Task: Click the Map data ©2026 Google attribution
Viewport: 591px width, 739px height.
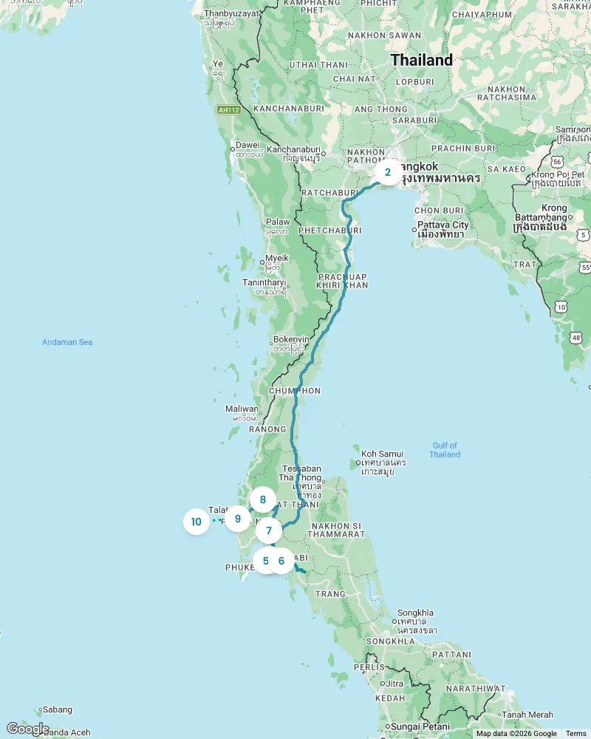Action: (x=516, y=734)
